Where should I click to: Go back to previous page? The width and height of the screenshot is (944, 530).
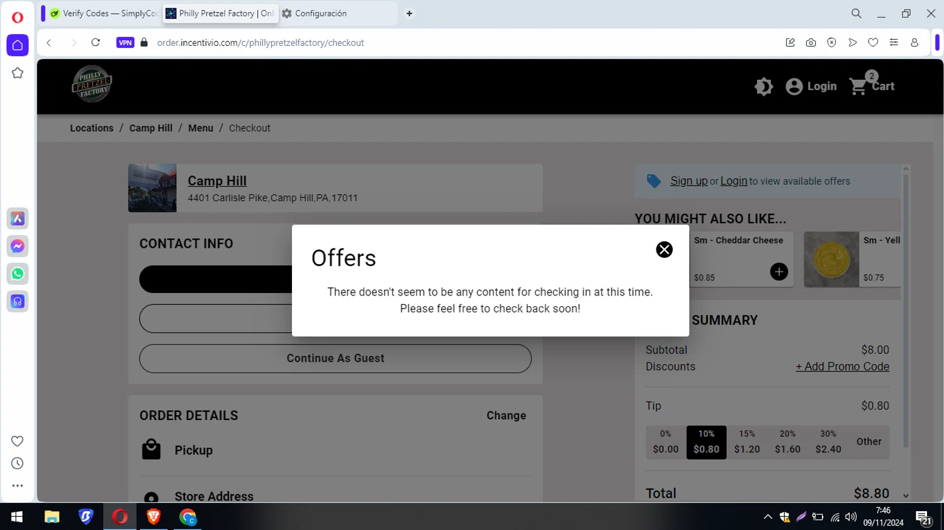click(49, 43)
